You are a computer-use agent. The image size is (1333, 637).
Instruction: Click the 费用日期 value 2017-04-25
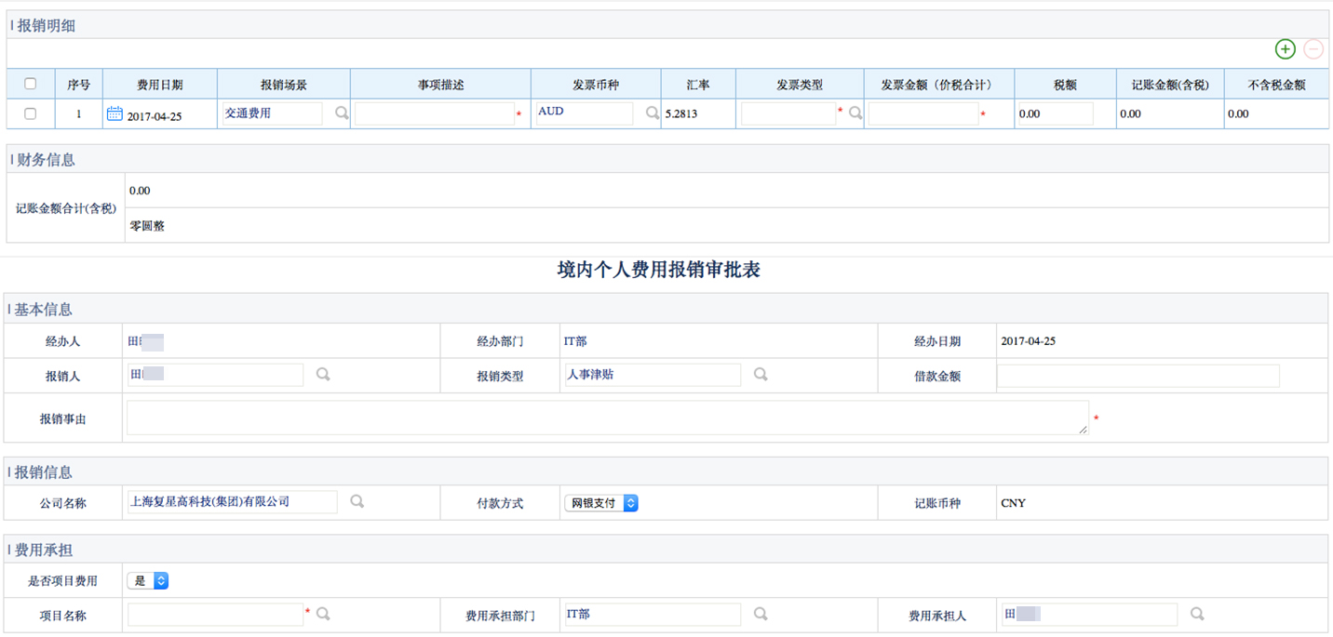coord(155,115)
